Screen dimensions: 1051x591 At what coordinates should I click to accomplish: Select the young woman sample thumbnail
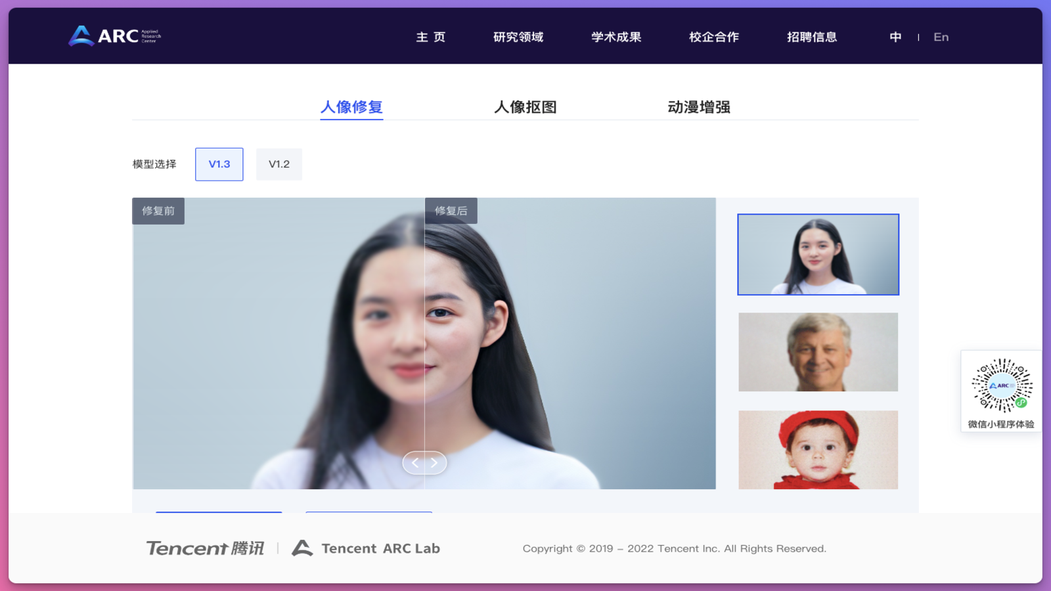click(818, 255)
